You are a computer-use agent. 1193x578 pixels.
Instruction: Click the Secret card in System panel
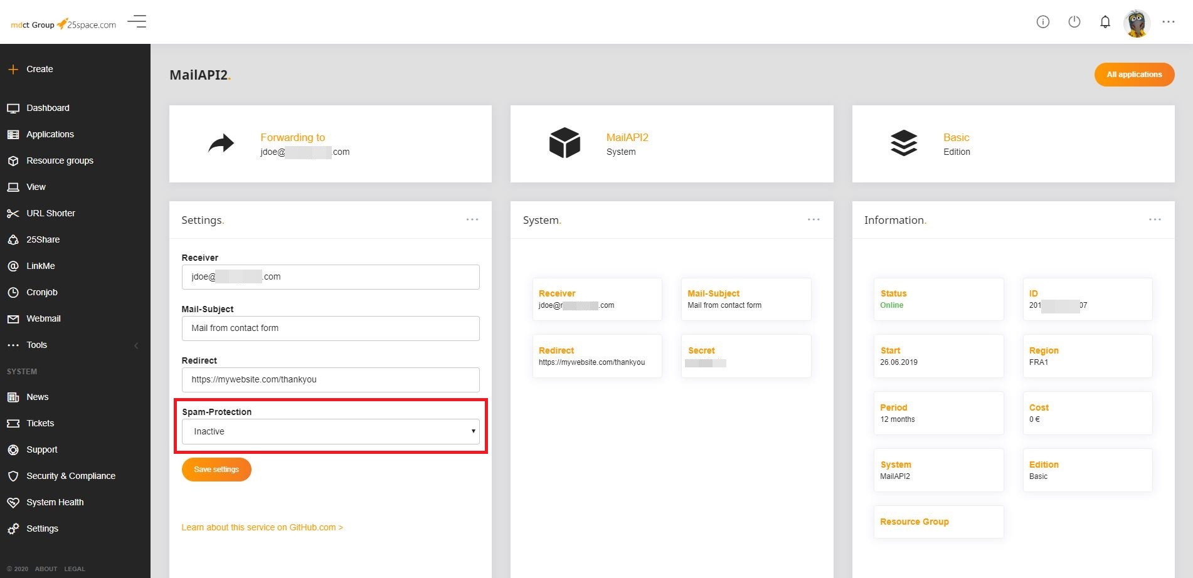click(x=746, y=356)
